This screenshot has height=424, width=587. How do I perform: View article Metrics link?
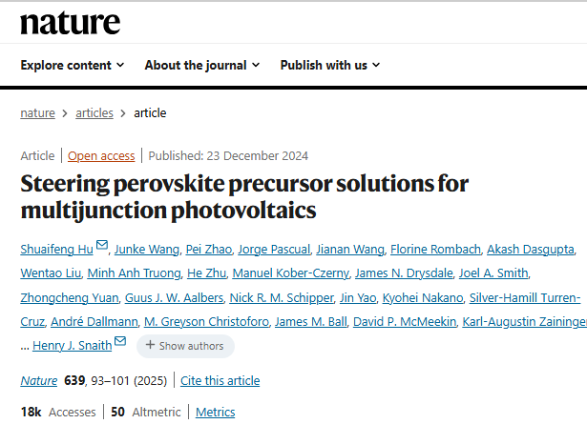(x=216, y=412)
